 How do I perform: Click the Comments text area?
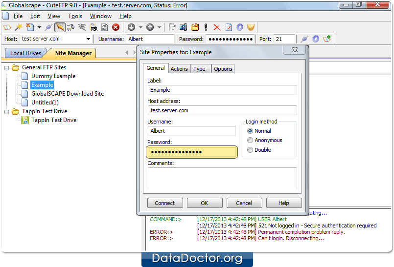coord(222,179)
